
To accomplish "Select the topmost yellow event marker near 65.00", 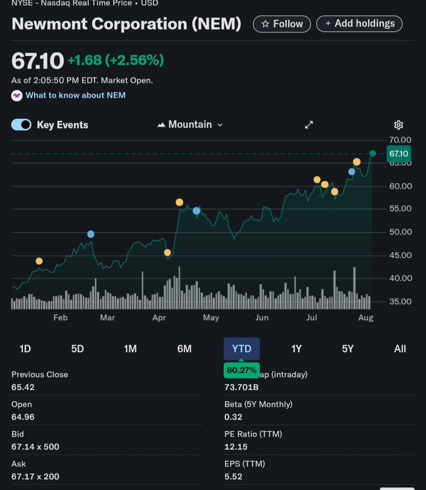I will pyautogui.click(x=357, y=162).
